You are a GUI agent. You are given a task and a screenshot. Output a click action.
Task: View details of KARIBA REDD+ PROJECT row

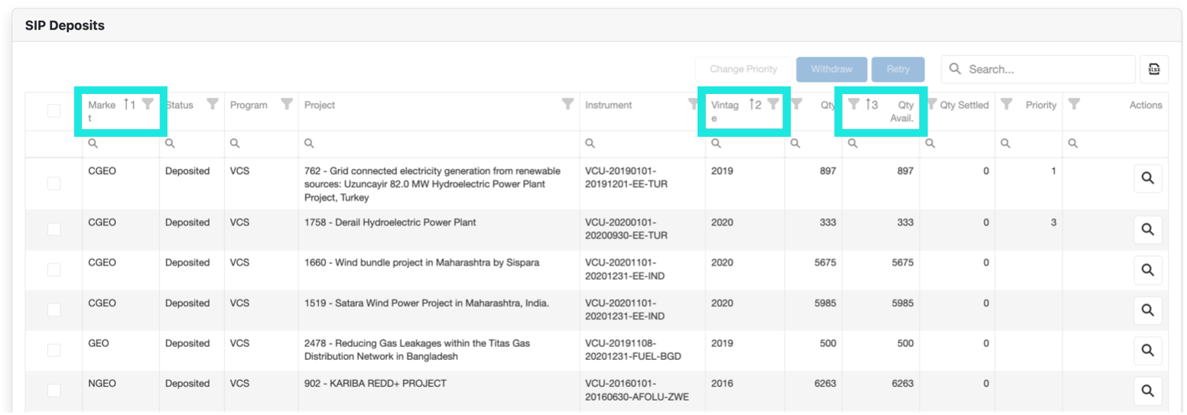point(1147,391)
